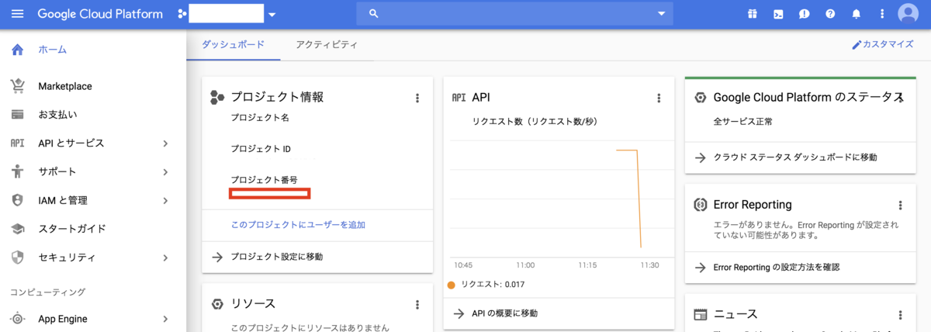Click the Error Reporting card icon
The image size is (931, 332).
click(700, 205)
